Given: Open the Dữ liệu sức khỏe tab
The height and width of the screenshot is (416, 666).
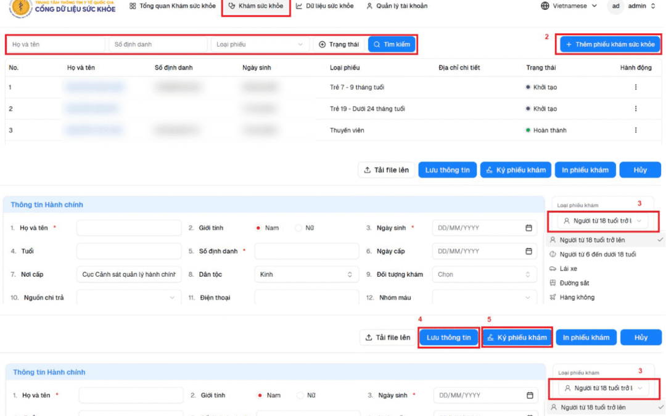Looking at the screenshot, I should pyautogui.click(x=324, y=6).
